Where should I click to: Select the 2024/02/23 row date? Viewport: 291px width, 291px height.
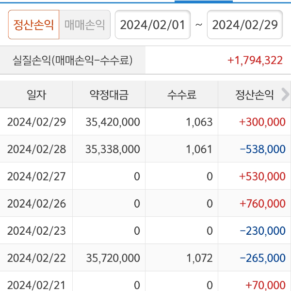[x=36, y=230]
